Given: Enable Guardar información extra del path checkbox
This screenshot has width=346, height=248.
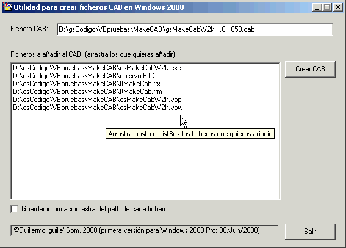Looking at the screenshot, I should (x=15, y=209).
